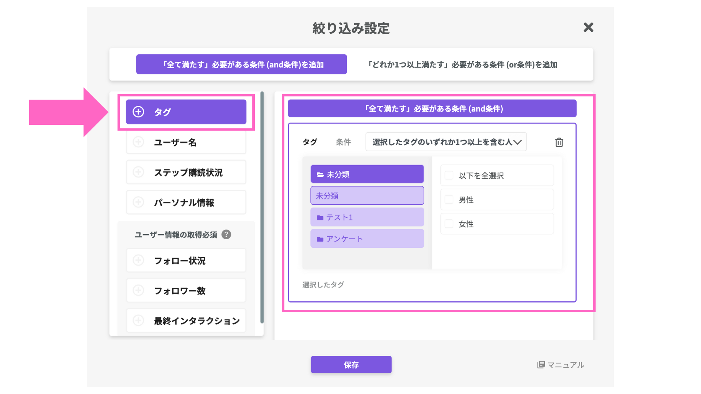Click the plus icon for ステップ購読状況
701x394 pixels.
pos(138,172)
